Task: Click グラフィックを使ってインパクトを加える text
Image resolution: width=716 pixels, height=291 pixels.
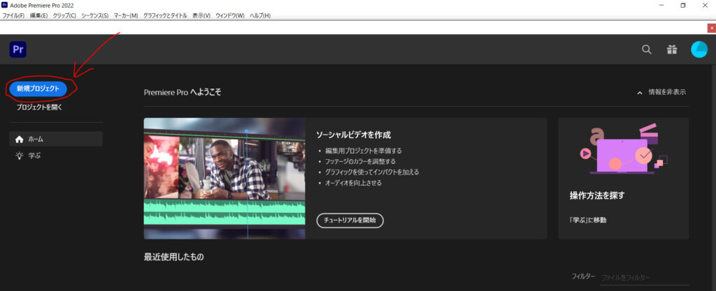Action: click(x=372, y=172)
